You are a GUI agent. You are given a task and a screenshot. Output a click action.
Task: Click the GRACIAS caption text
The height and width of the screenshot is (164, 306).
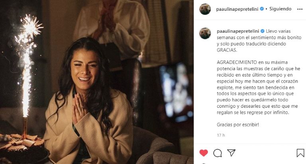pos(227,50)
